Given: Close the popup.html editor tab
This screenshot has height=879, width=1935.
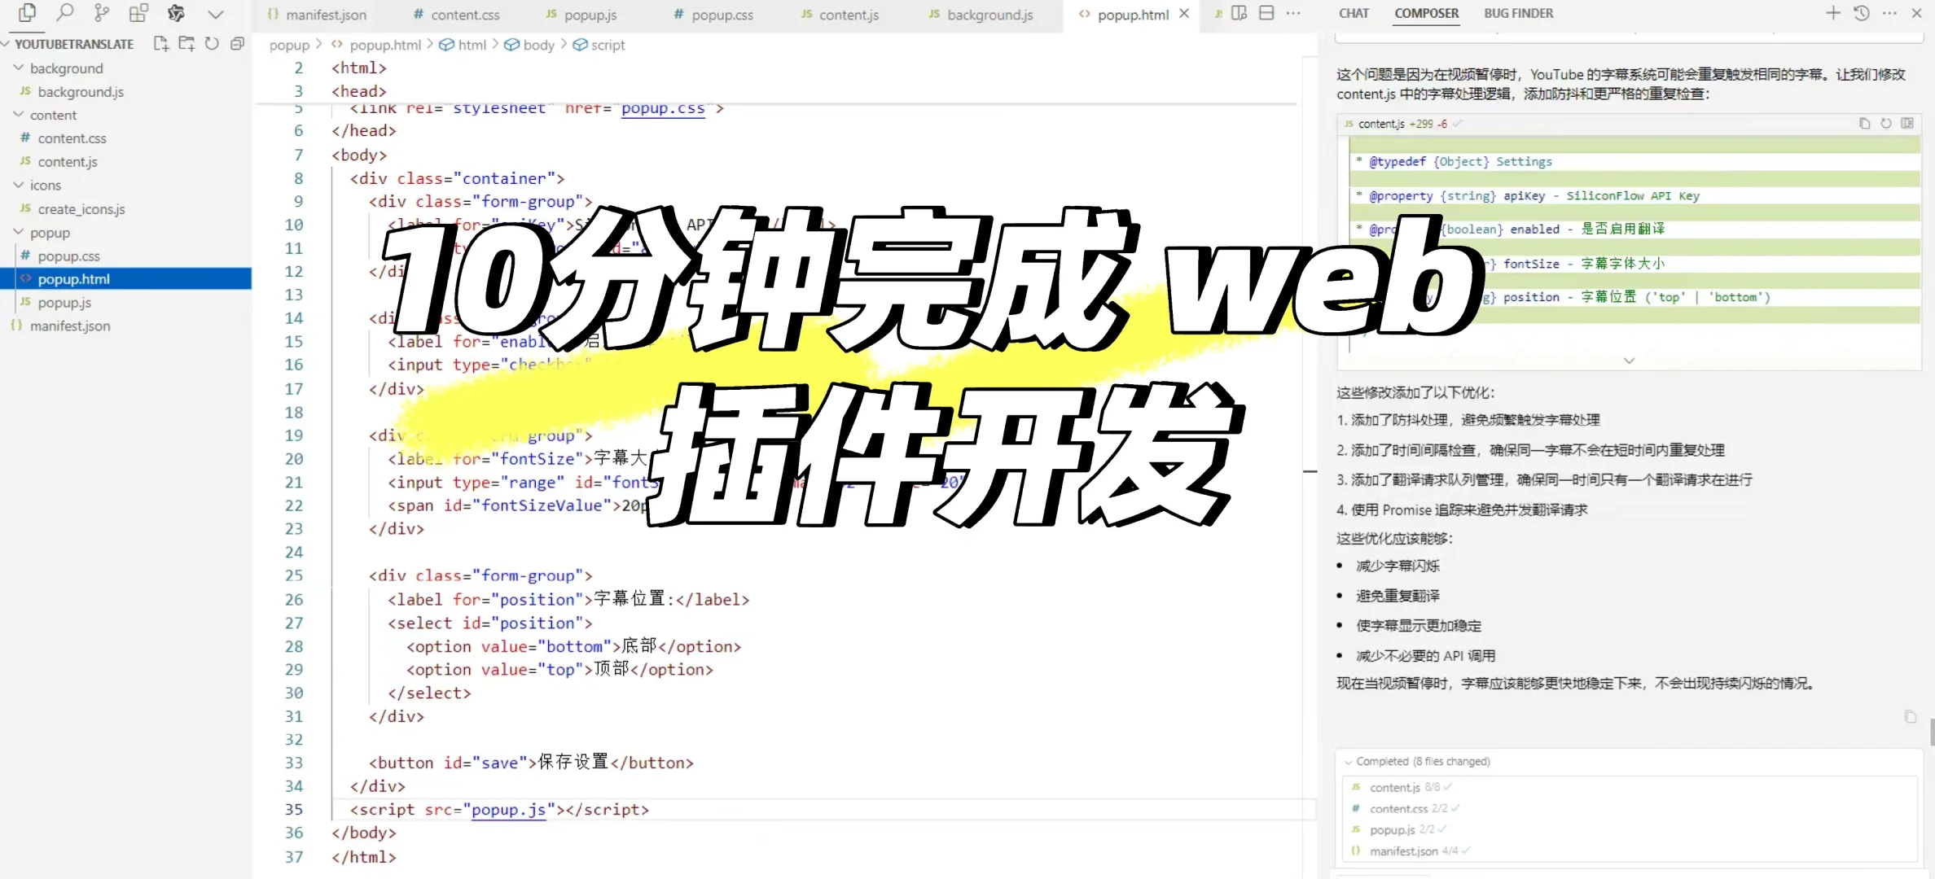Looking at the screenshot, I should pyautogui.click(x=1185, y=13).
